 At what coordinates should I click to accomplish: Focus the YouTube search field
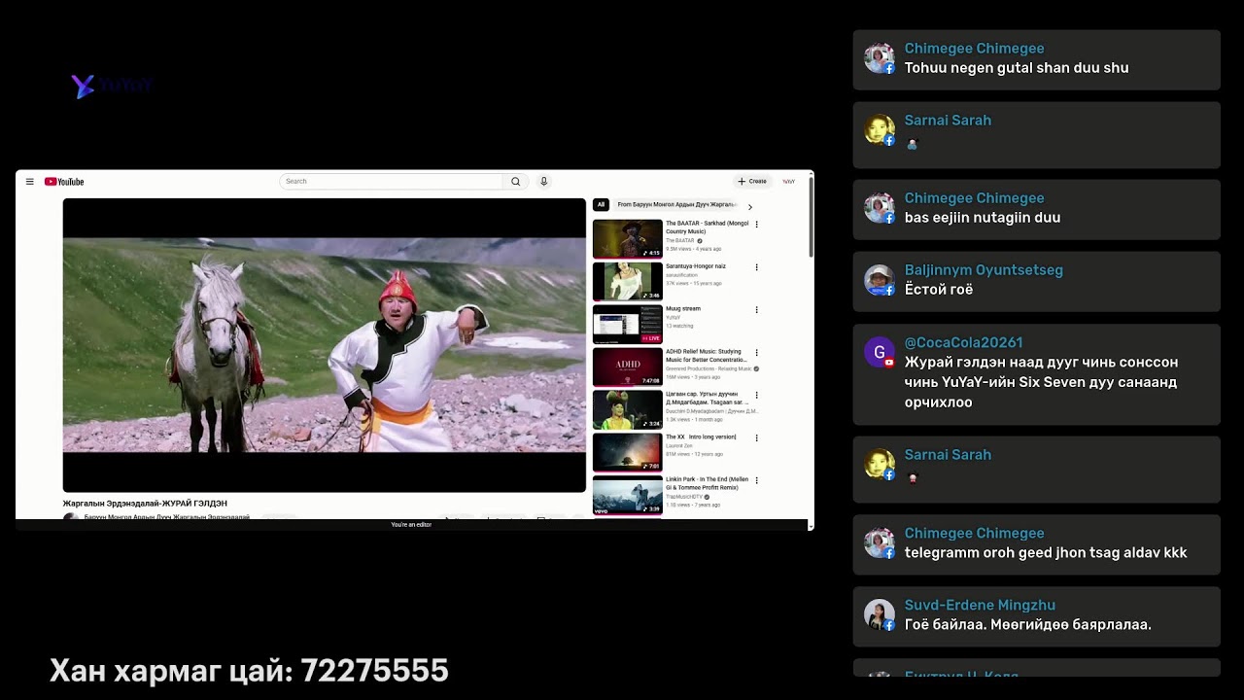pyautogui.click(x=391, y=182)
